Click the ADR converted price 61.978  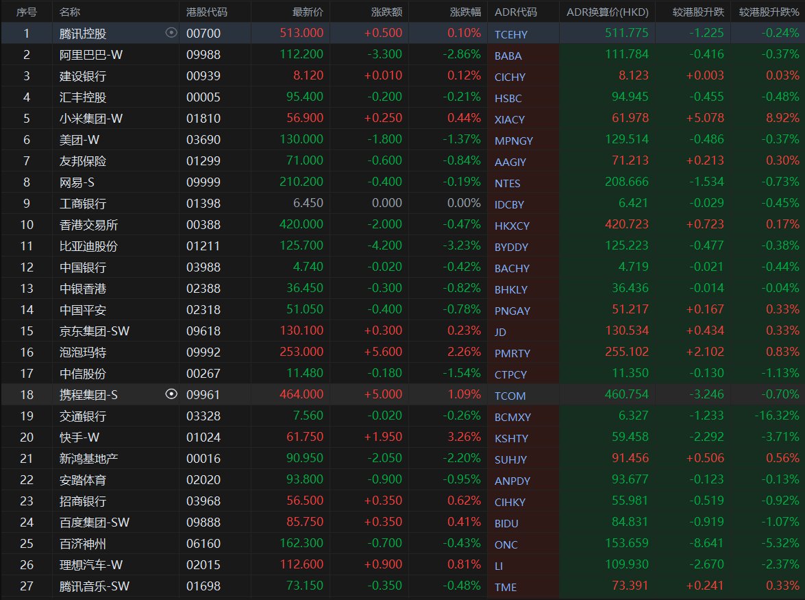point(630,118)
